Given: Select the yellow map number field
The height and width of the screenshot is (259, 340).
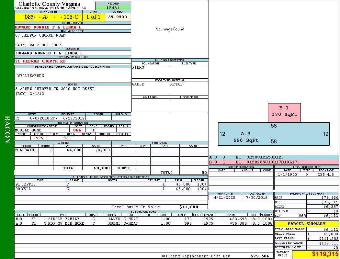Looking at the screenshot, I should click(48, 17).
